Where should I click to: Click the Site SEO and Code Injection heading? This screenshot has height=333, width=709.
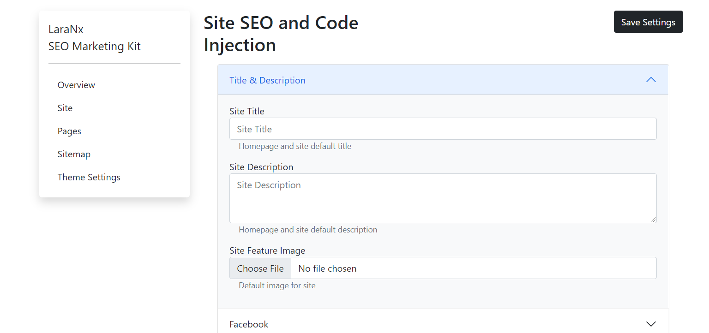click(281, 33)
